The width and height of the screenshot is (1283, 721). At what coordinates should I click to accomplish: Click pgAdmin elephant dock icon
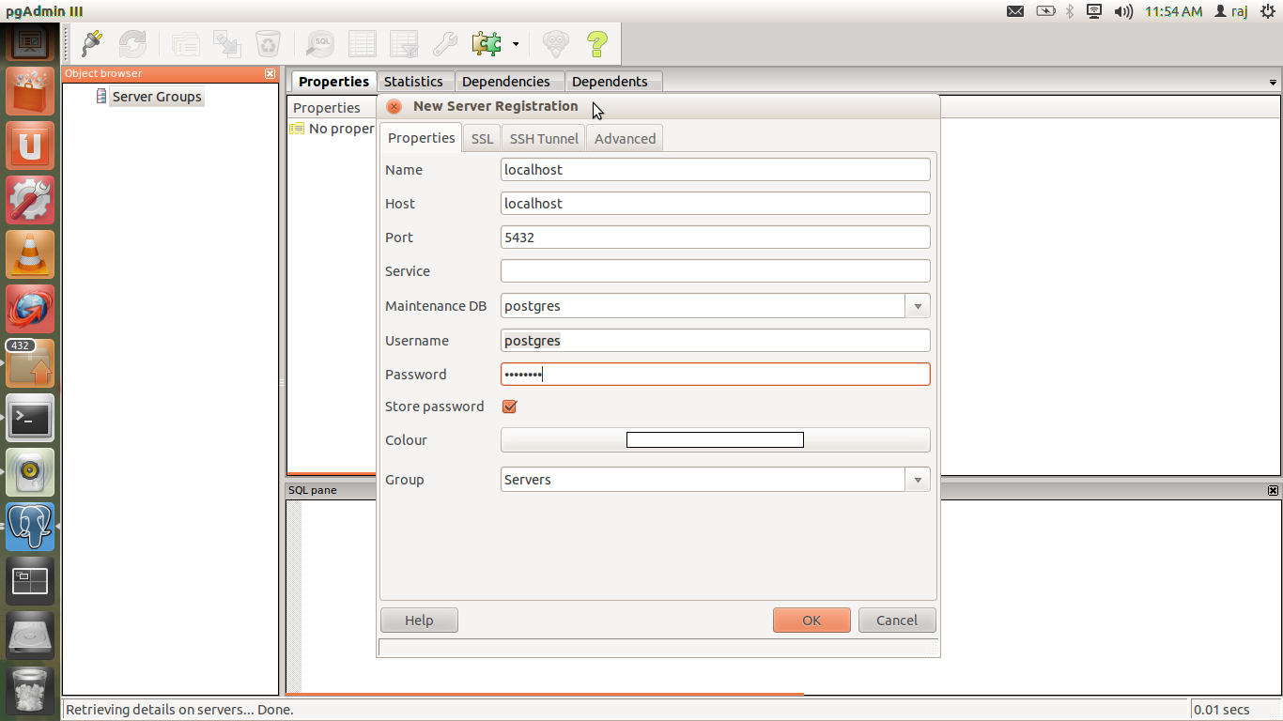pyautogui.click(x=30, y=528)
